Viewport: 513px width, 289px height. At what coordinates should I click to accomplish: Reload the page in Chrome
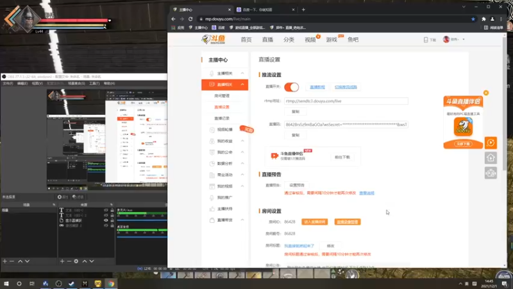point(190,19)
